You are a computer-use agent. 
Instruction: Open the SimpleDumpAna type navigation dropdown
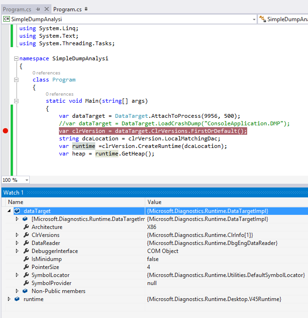pyautogui.click(x=288, y=19)
